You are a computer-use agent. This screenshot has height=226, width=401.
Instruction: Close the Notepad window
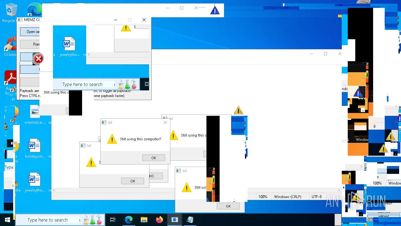coord(340,54)
